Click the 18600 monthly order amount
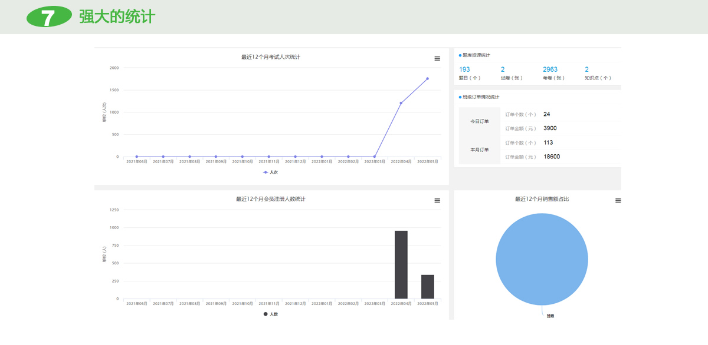Screen dimensions: 708x345 (552, 157)
